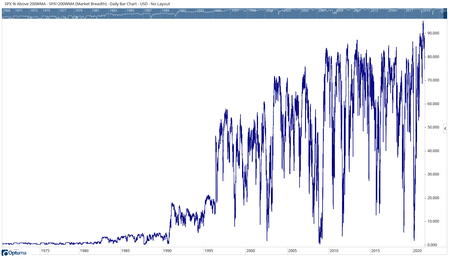This screenshot has height=257, width=449.
Task: Select 1977 in the top overview strip
Action: pyautogui.click(x=63, y=10)
